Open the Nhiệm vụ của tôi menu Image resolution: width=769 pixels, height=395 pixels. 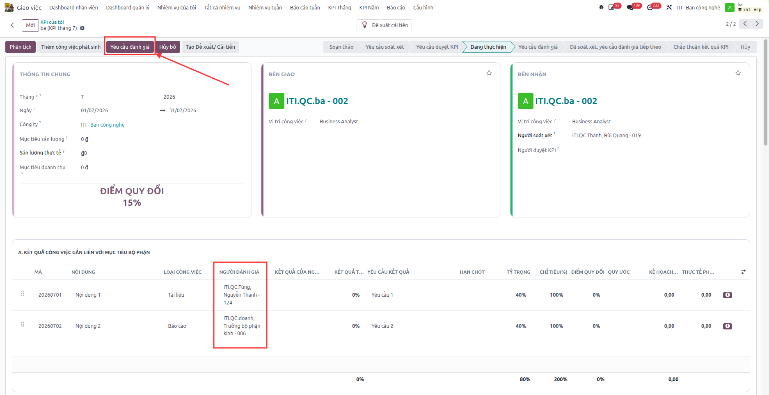pos(177,7)
